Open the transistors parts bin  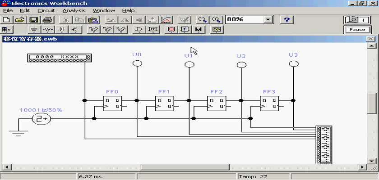tap(74, 30)
